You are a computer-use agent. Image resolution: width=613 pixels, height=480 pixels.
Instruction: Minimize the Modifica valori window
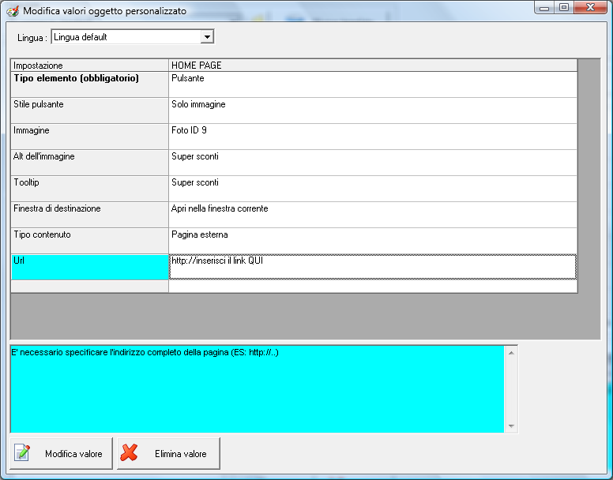pyautogui.click(x=543, y=7)
